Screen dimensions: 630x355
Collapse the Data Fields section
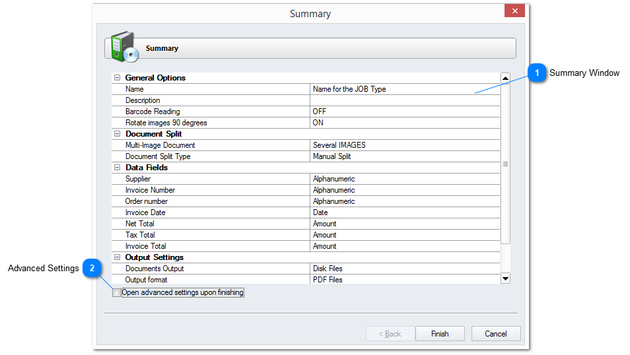click(x=118, y=168)
